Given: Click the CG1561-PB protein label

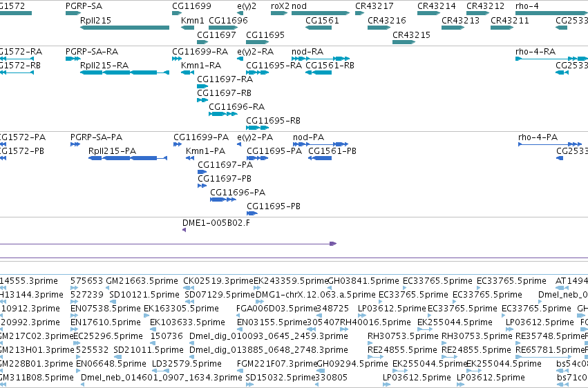Looking at the screenshot, I should coord(332,151).
